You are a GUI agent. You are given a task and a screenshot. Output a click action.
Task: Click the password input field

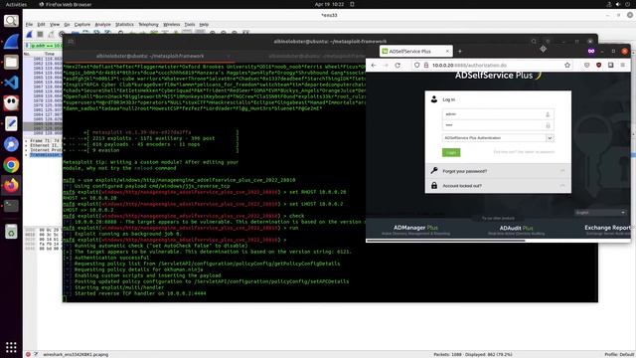click(498, 125)
